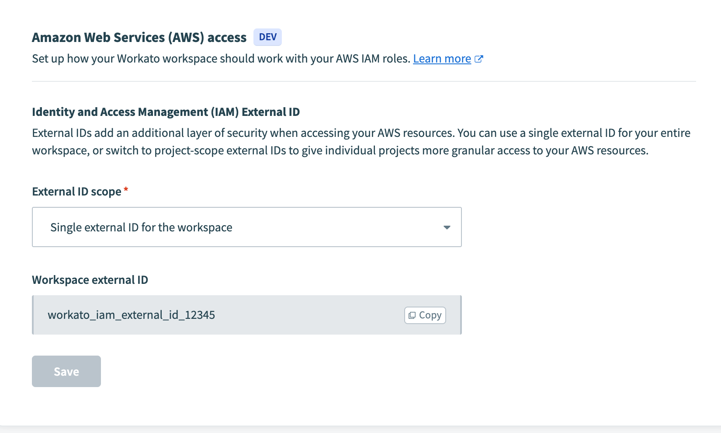The width and height of the screenshot is (721, 433).
Task: Click the Workato workspace setup description text
Action: click(x=221, y=59)
